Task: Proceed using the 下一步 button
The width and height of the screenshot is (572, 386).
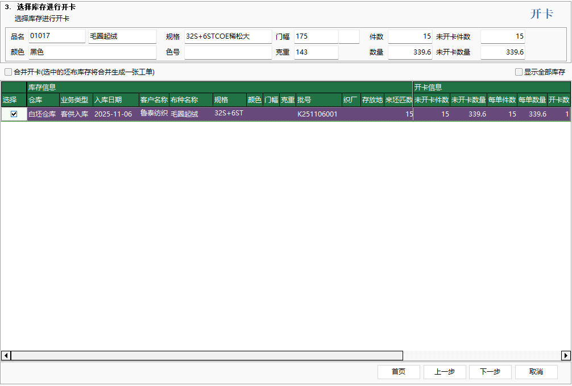Action: 490,372
